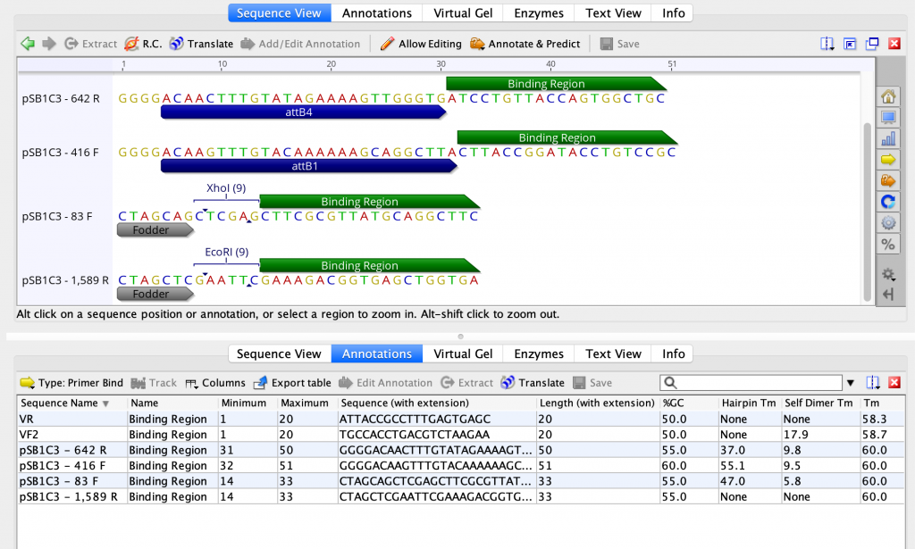Click the Home icon in the right sidebar
The width and height of the screenshot is (915, 549).
click(x=887, y=96)
